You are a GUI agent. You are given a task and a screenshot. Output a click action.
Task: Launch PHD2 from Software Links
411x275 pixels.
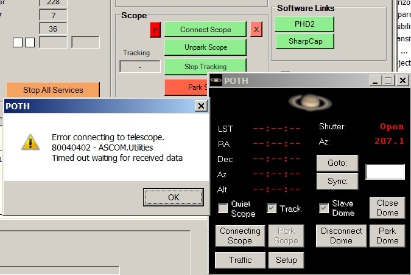(304, 24)
